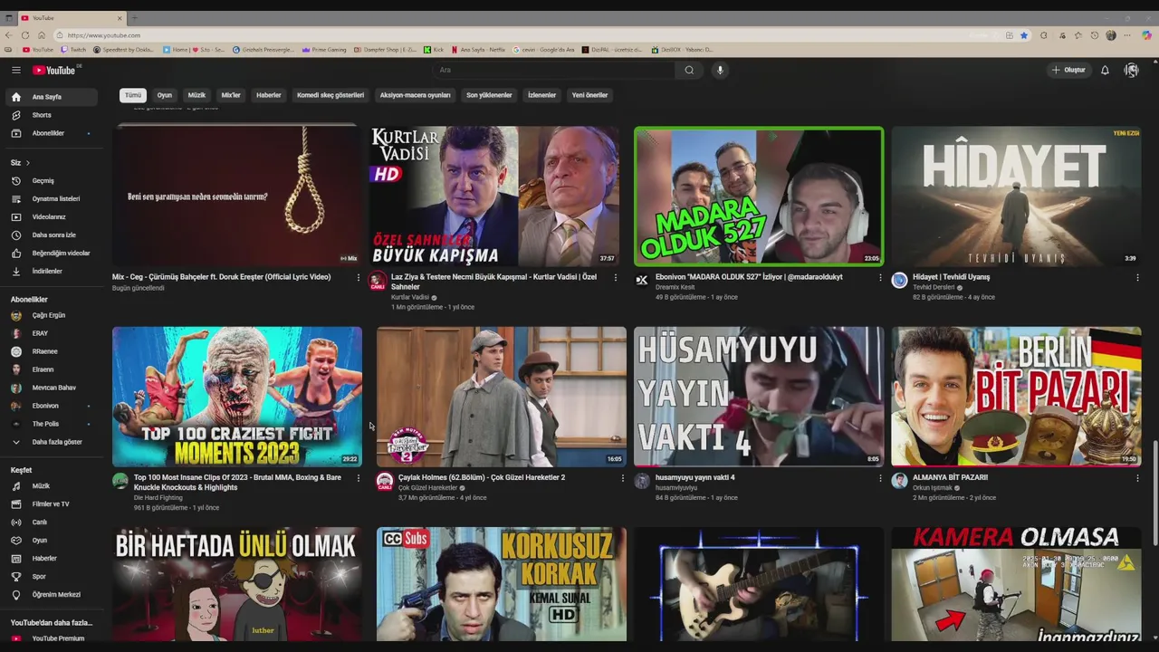Open the notifications bell
Viewport: 1159px width, 652px height.
pos(1105,70)
